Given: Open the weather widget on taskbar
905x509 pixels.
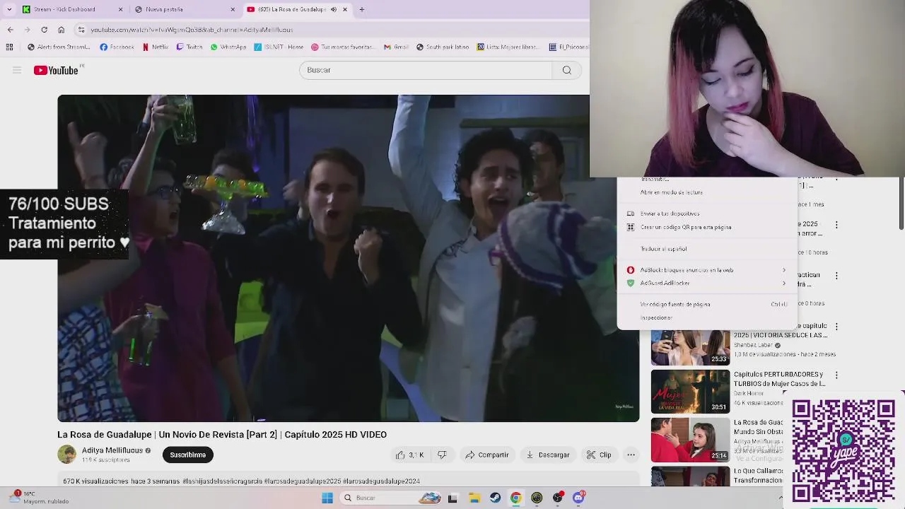Looking at the screenshot, I should (x=39, y=498).
